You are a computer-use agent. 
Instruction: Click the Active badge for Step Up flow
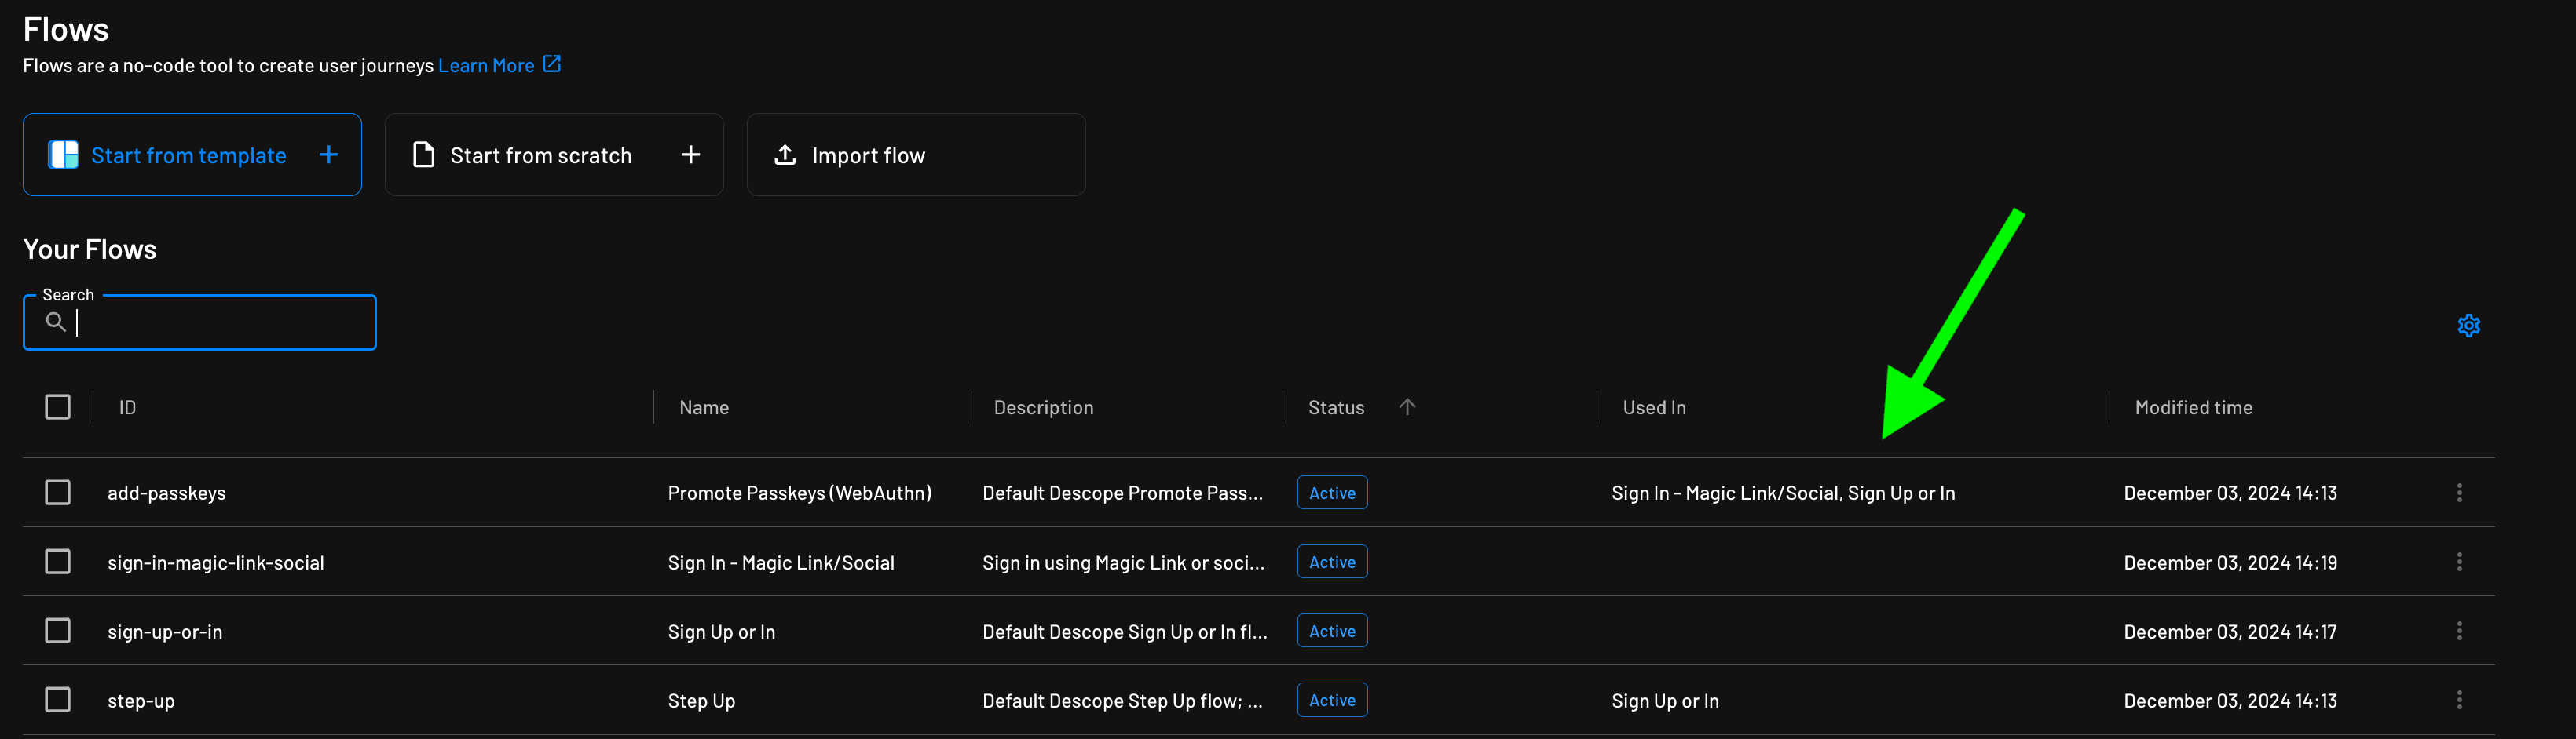point(1331,699)
